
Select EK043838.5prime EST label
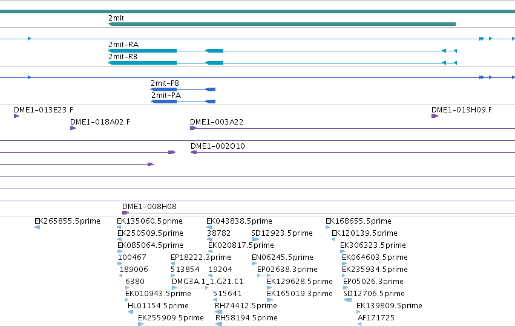tap(240, 221)
